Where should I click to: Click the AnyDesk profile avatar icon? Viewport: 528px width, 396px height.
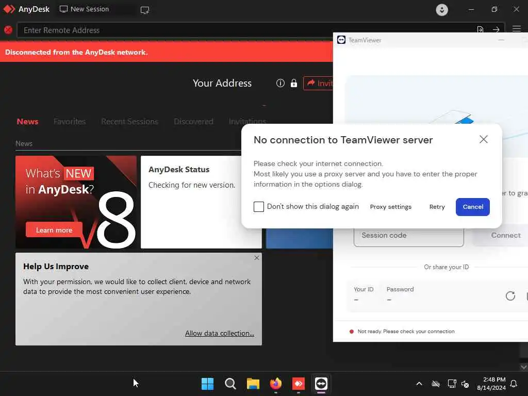[442, 9]
